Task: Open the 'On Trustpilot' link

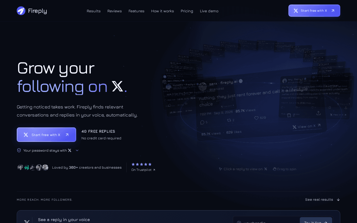Action: tap(143, 170)
